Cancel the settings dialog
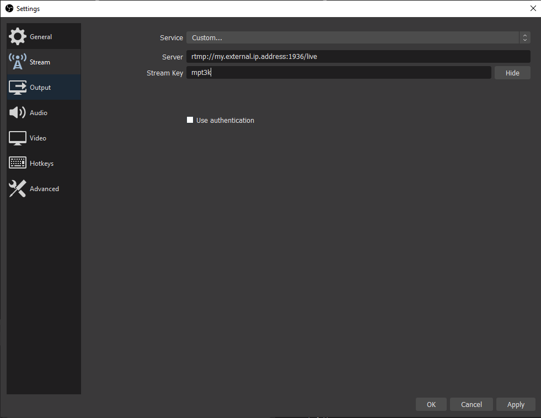 [x=472, y=404]
